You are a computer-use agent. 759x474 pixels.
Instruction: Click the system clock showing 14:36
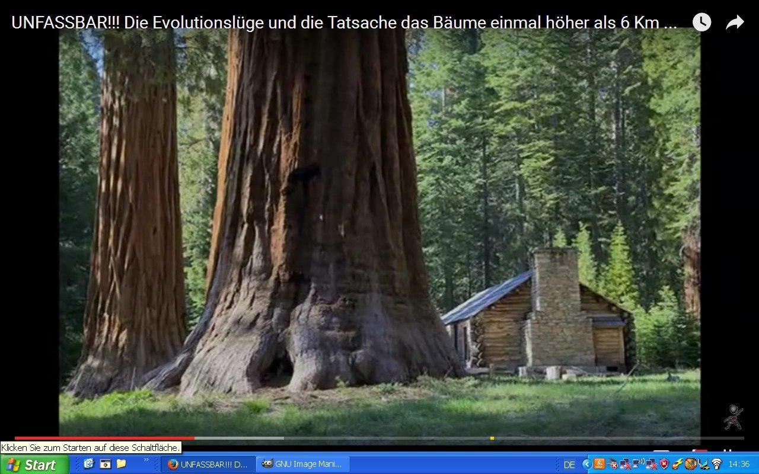739,465
